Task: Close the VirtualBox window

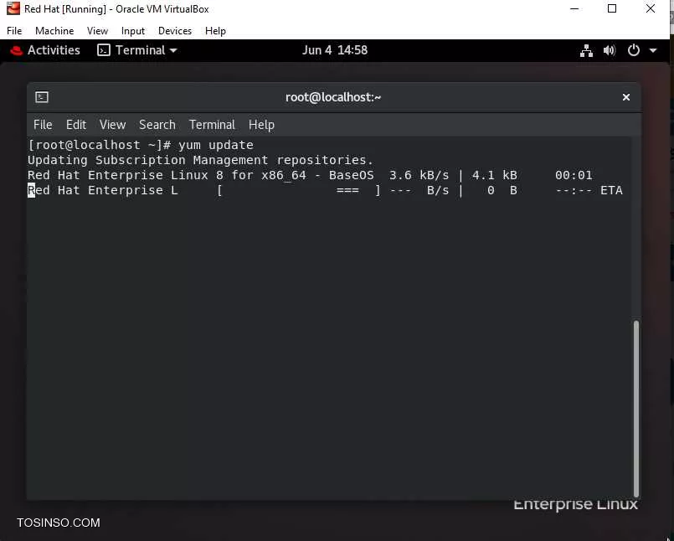Action: [x=651, y=8]
